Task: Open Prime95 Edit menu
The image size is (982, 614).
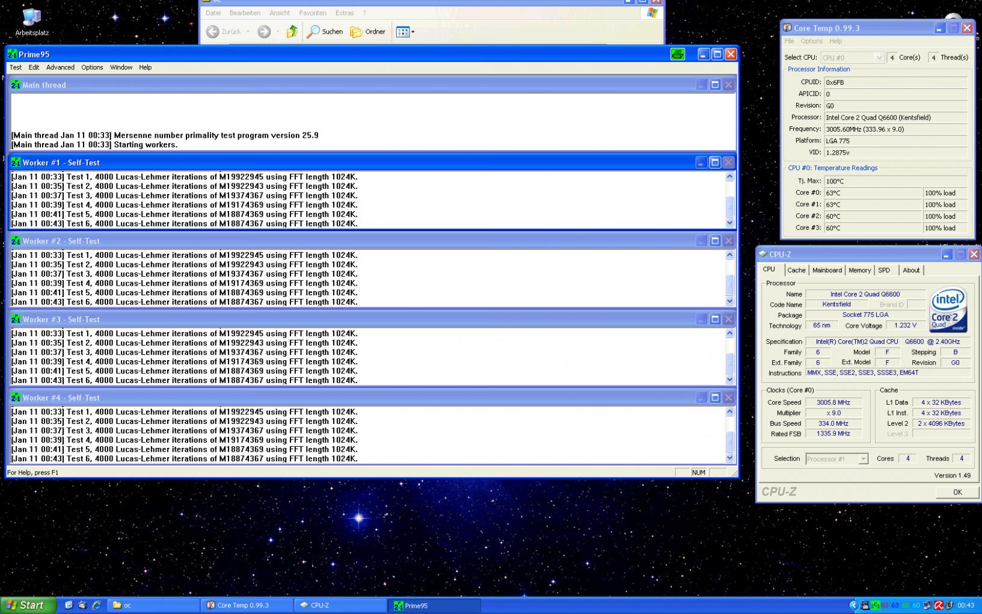Action: click(34, 67)
